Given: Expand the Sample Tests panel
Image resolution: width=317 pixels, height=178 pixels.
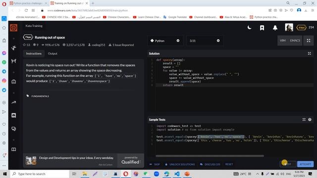Looking at the screenshot, I should click(x=304, y=120).
